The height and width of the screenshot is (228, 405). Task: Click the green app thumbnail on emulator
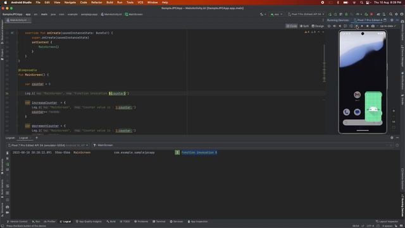point(373,106)
